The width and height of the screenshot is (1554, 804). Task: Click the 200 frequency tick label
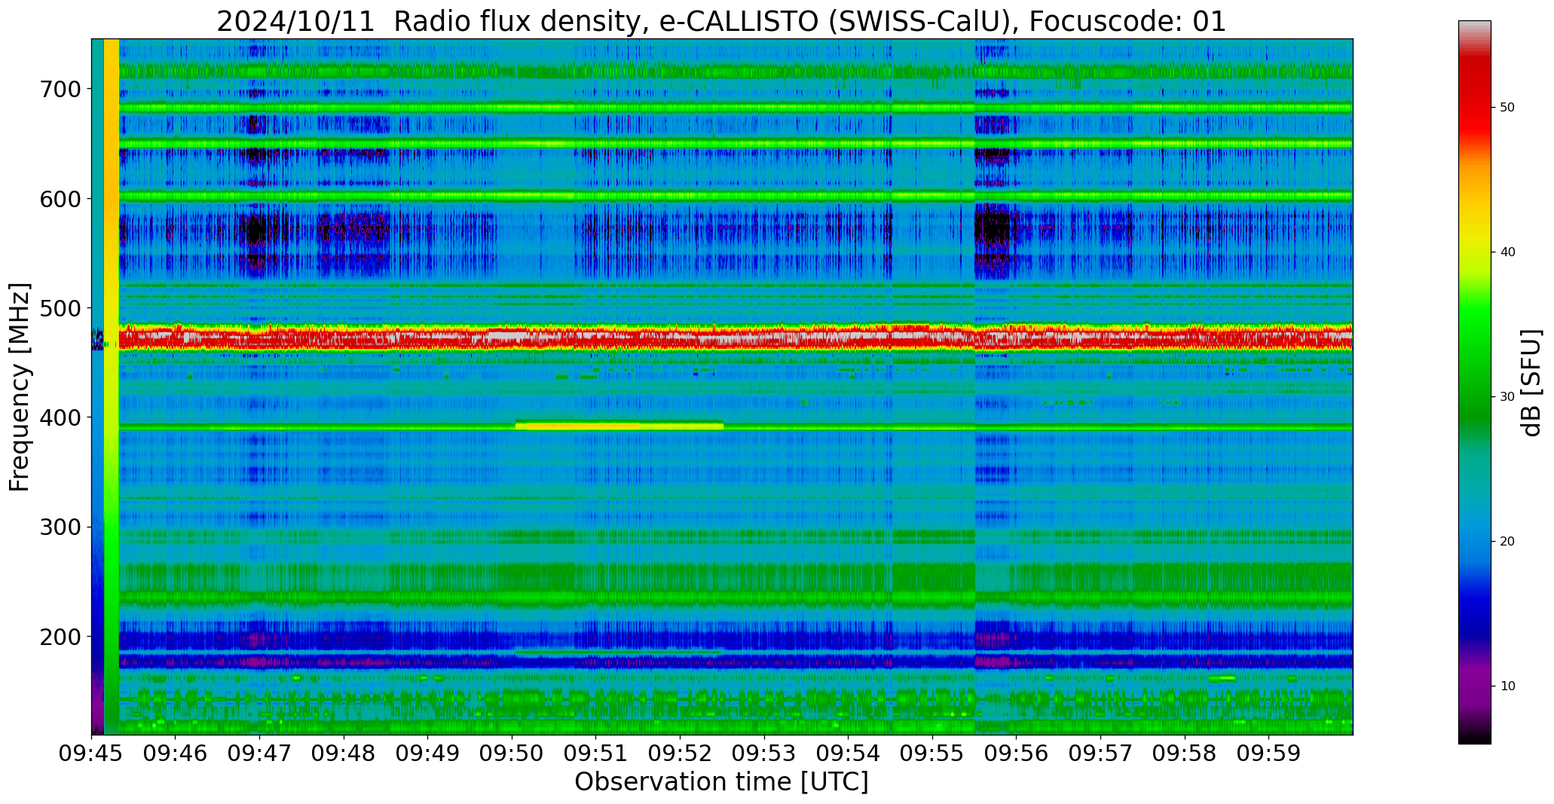pos(60,637)
